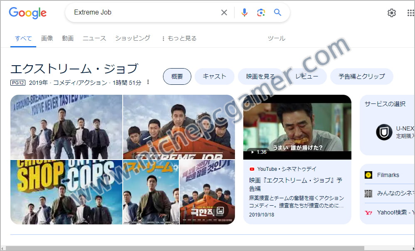Click the Google logo
This screenshot has width=415, height=251.
(28, 13)
